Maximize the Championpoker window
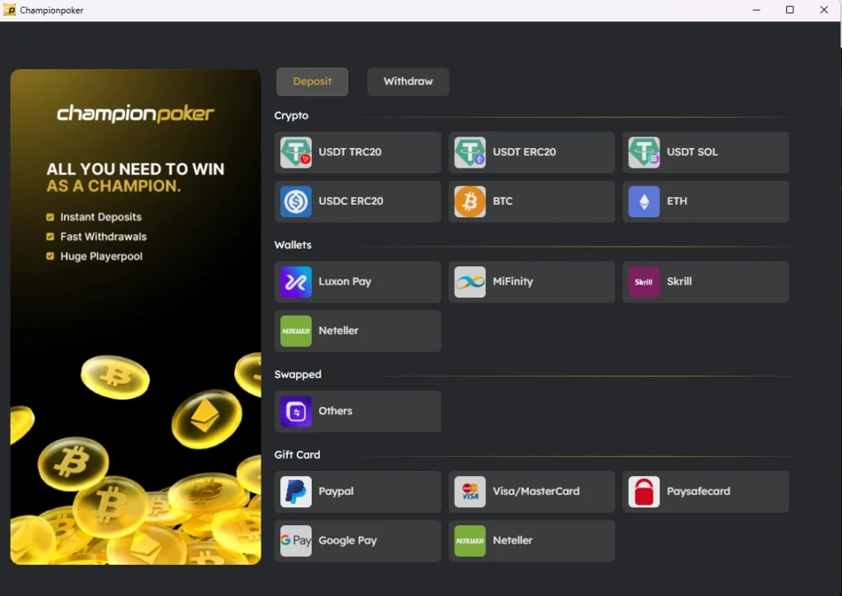The width and height of the screenshot is (842, 596). [x=790, y=10]
